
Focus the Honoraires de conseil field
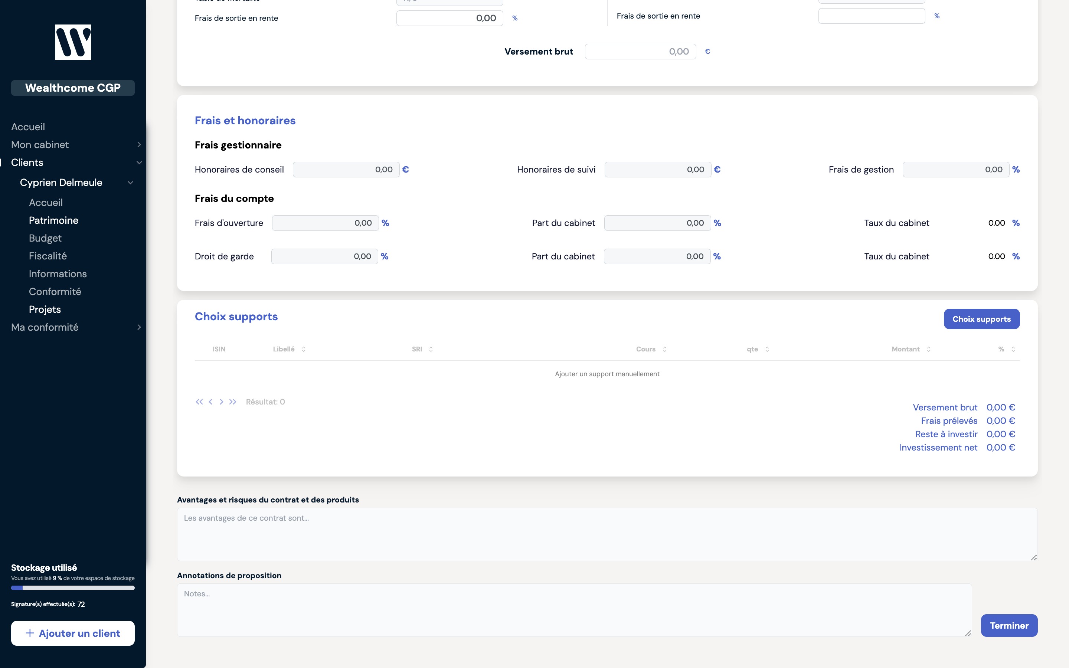[346, 169]
